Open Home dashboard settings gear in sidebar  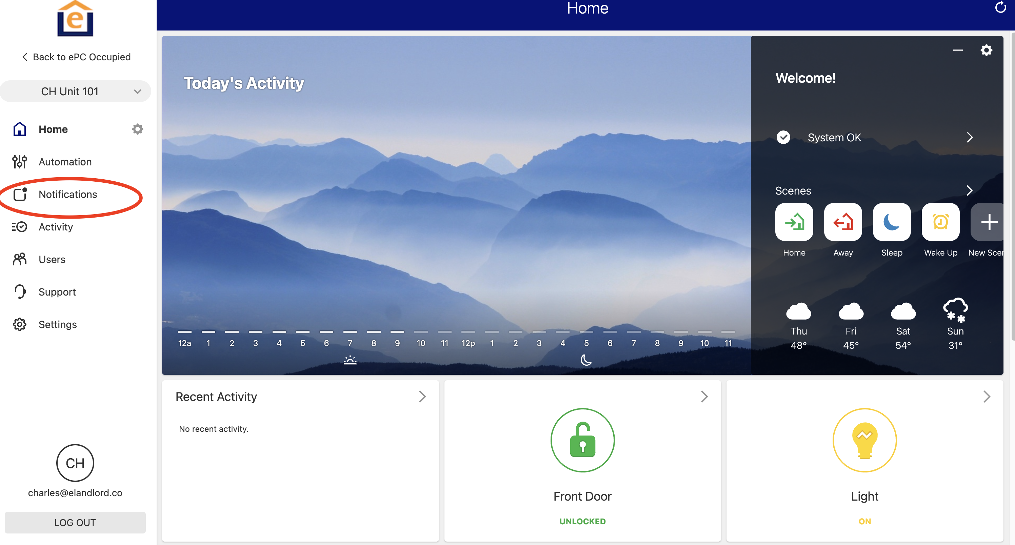[137, 129]
